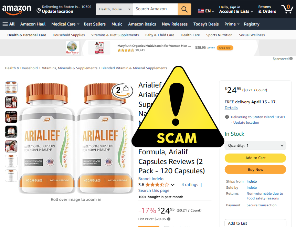Click the share icon on product image
This screenshot has height=227, width=296.
click(126, 88)
